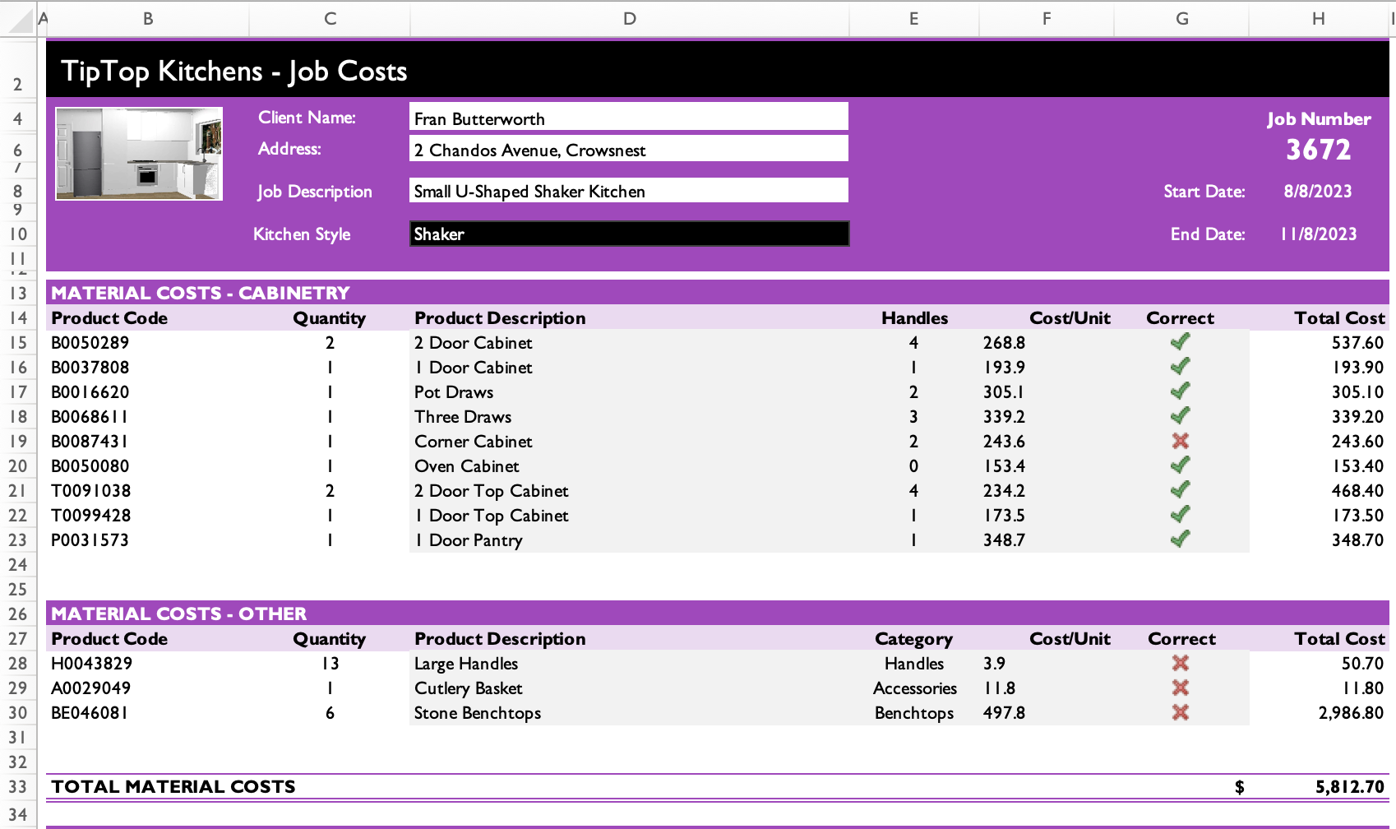Click the total cost 2,986.80
Image resolution: width=1396 pixels, height=829 pixels.
click(1352, 713)
